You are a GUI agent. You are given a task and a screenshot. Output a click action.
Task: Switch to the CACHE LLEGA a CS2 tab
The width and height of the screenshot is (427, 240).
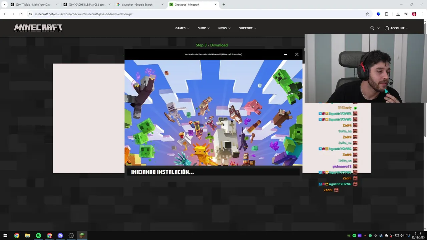click(x=87, y=5)
